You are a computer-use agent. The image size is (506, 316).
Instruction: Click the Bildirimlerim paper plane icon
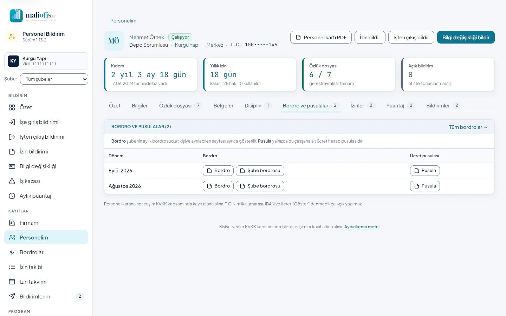(x=12, y=297)
